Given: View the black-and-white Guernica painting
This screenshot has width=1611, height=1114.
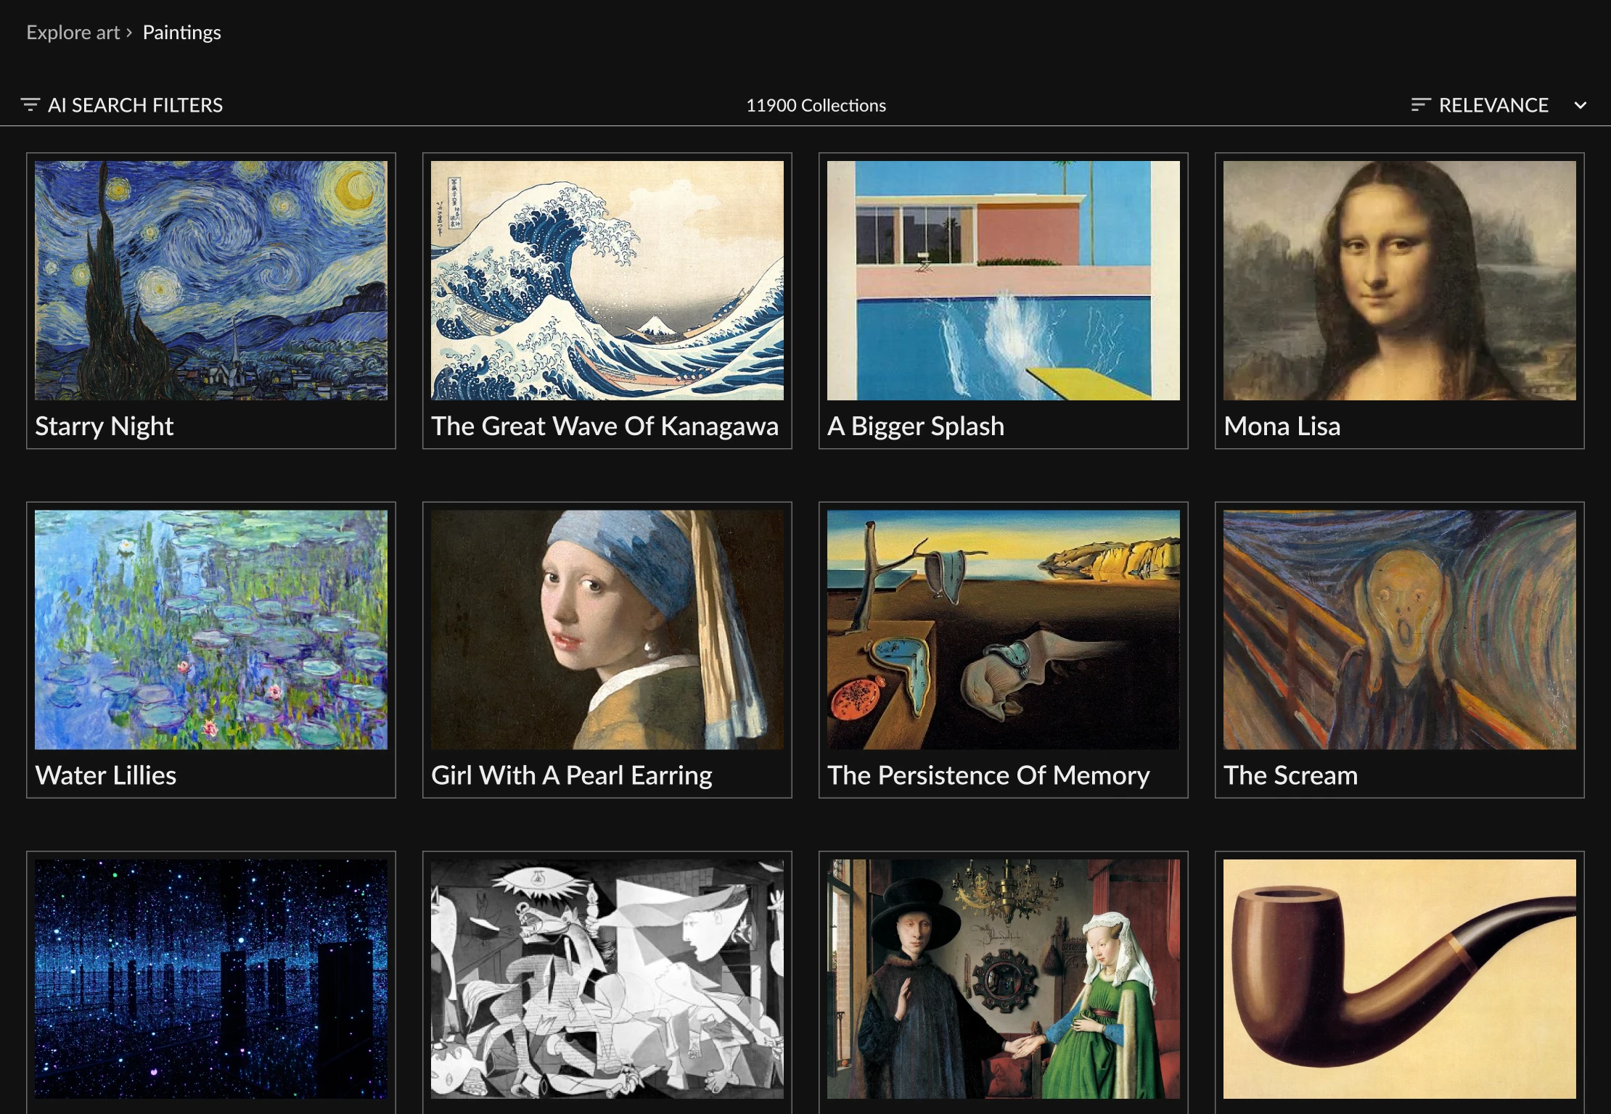Looking at the screenshot, I should (x=607, y=978).
